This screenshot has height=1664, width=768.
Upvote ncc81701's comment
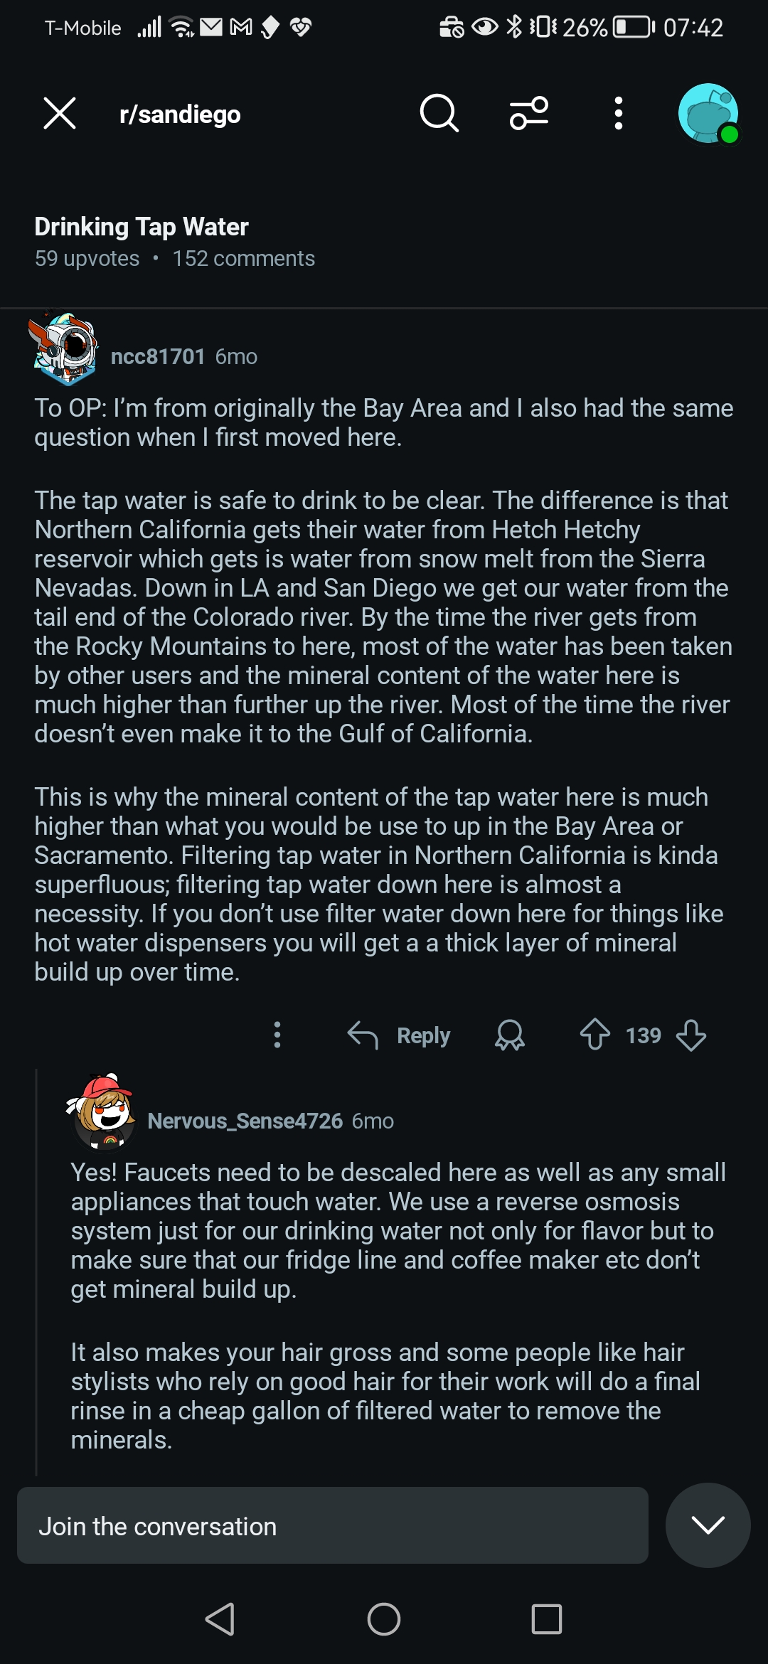coord(595,1035)
